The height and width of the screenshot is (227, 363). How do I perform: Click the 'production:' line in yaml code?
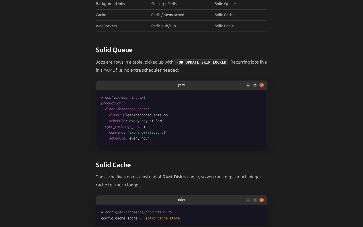[x=112, y=103]
